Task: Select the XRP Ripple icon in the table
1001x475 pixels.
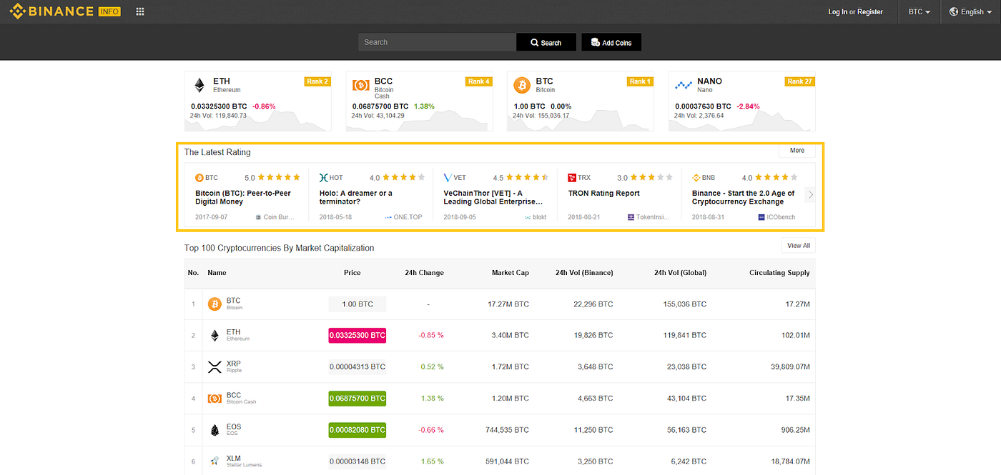Action: pyautogui.click(x=214, y=366)
